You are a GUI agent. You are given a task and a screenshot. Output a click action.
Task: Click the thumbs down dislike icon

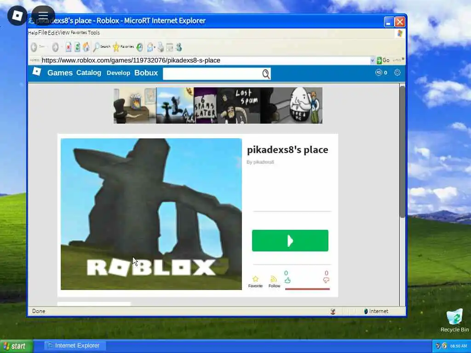326,280
